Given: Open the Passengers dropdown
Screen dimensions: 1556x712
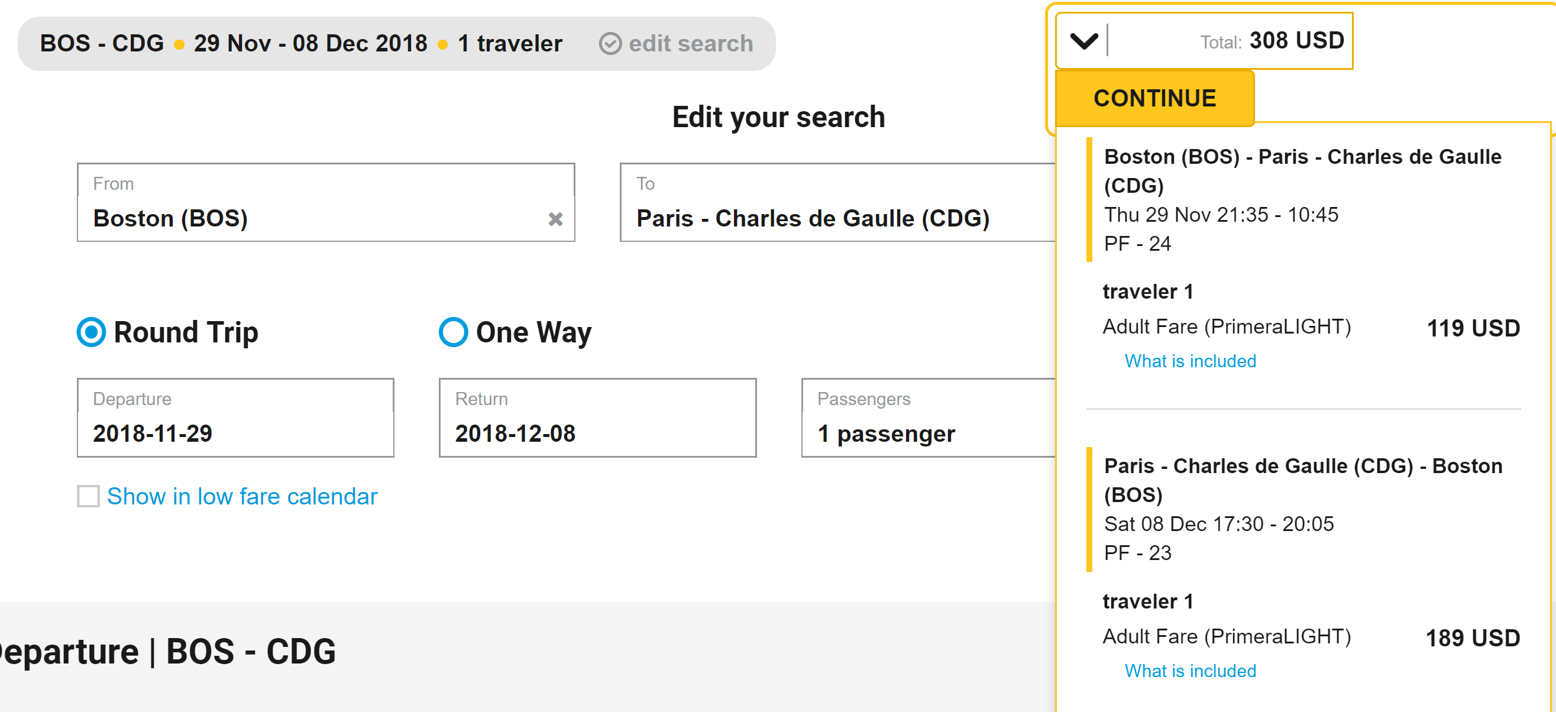Looking at the screenshot, I should tap(928, 419).
